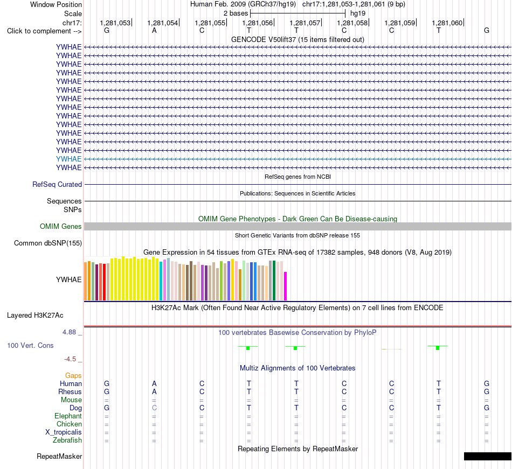This screenshot has width=512, height=469.
Task: Select the Mouse species label
Action: (72, 400)
